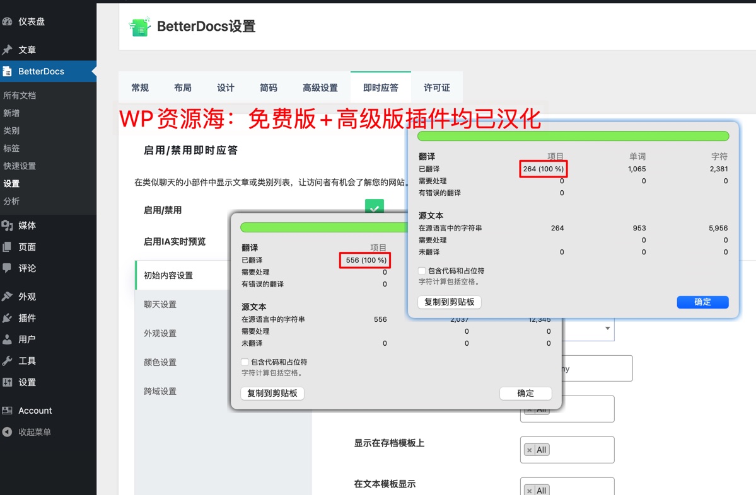Click 复制到剪贴板 in the 556 dialog
Image resolution: width=756 pixels, height=495 pixels.
click(x=272, y=393)
